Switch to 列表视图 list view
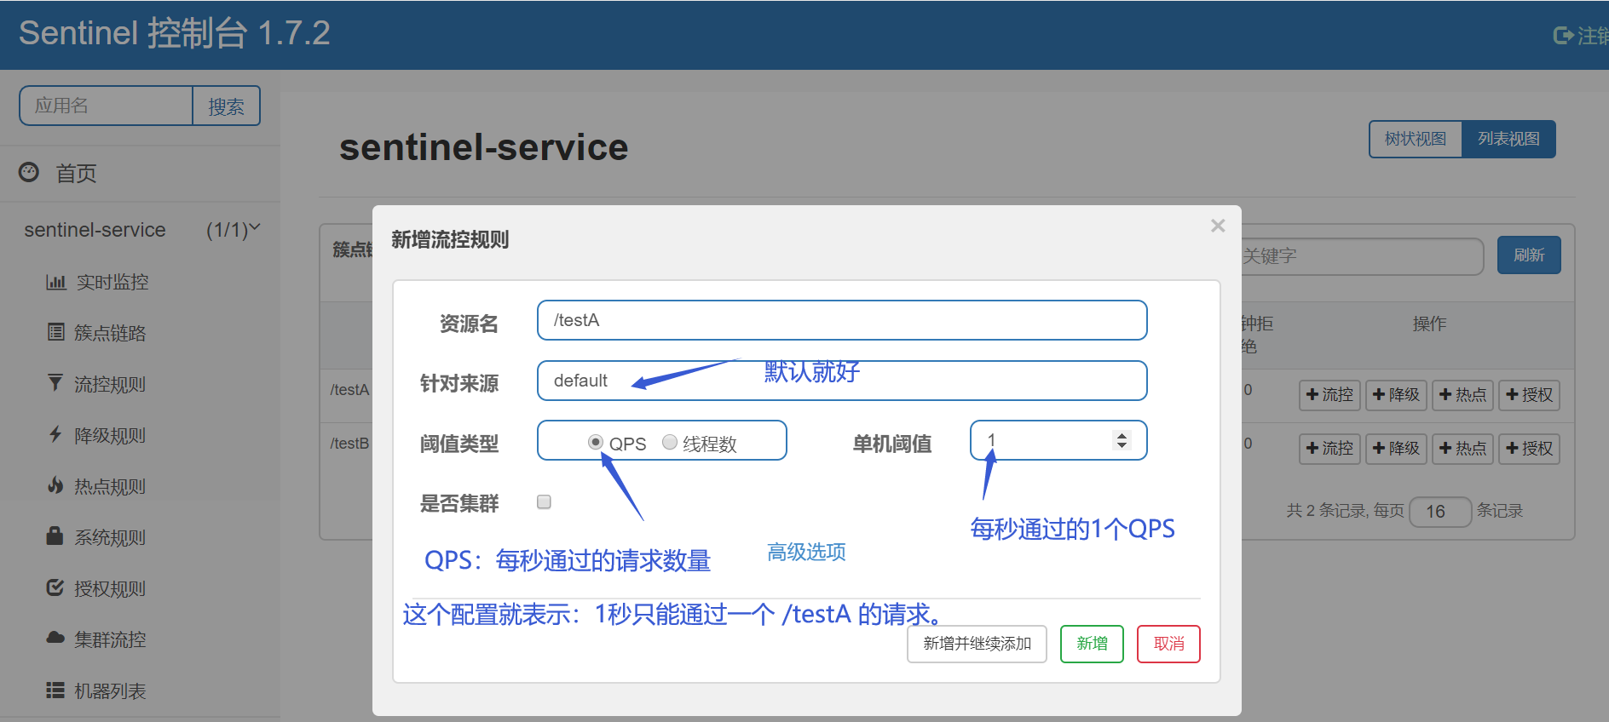1609x722 pixels. click(x=1508, y=139)
